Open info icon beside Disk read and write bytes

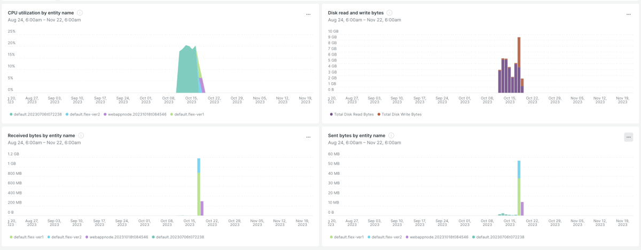(389, 12)
